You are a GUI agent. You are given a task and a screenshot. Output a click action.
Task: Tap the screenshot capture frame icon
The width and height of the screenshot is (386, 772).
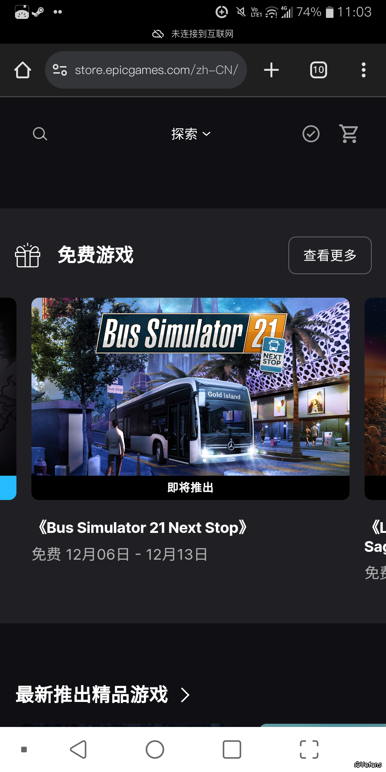309,749
